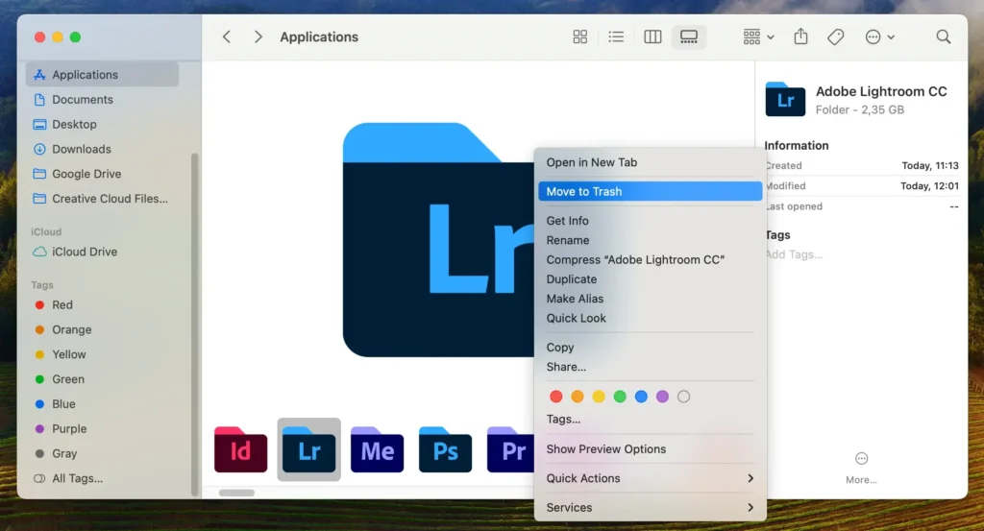Click the More… button in preview pane
Viewport: 984px width, 531px height.
[x=861, y=468]
